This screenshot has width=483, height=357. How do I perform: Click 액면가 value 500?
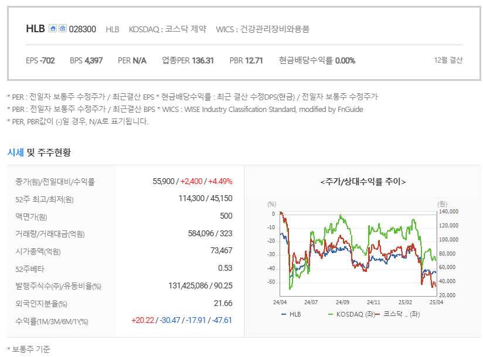226,216
